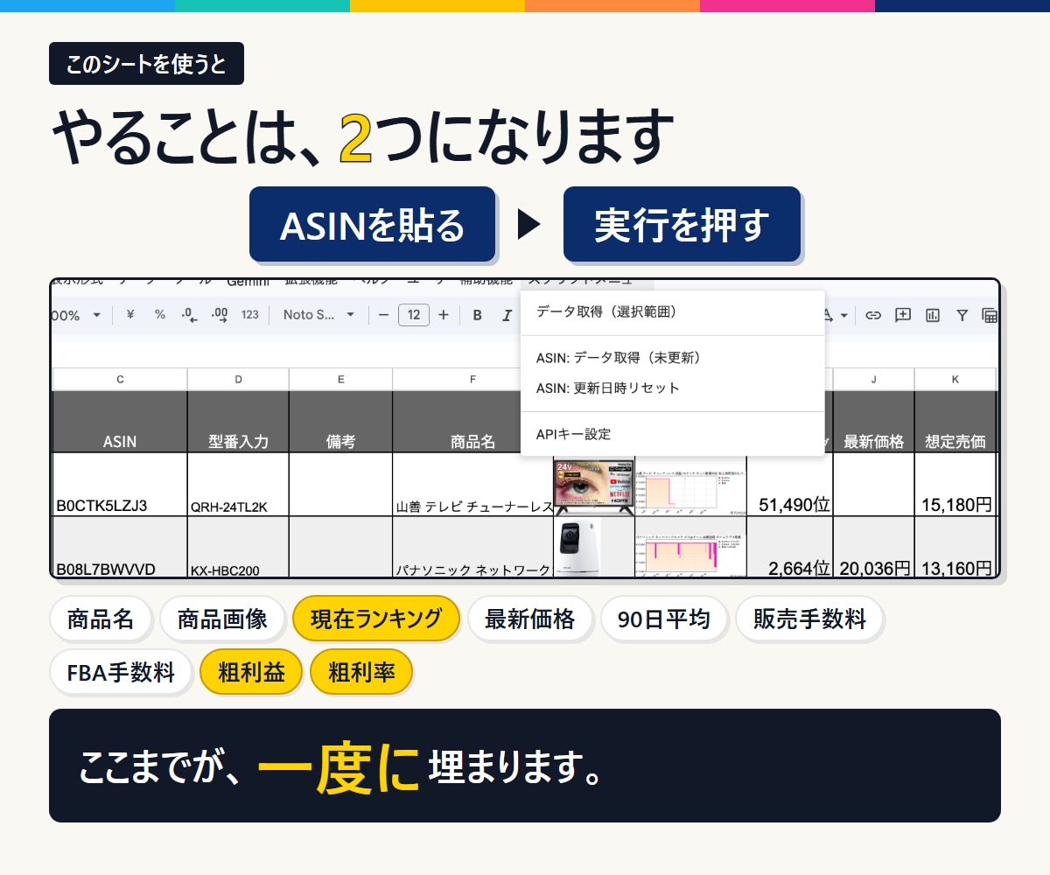This screenshot has height=875, width=1050.
Task: Choose データ取得（選択範囲） menu entry
Action: 673,312
